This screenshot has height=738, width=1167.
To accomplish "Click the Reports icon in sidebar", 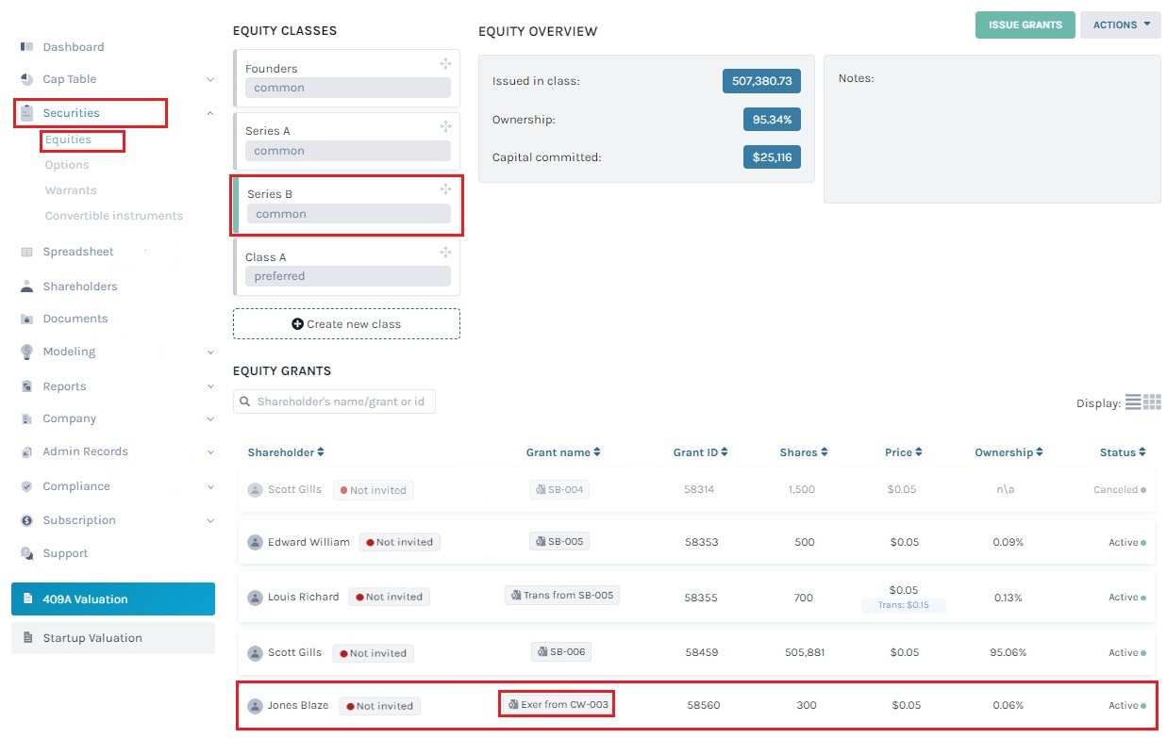I will [x=26, y=386].
